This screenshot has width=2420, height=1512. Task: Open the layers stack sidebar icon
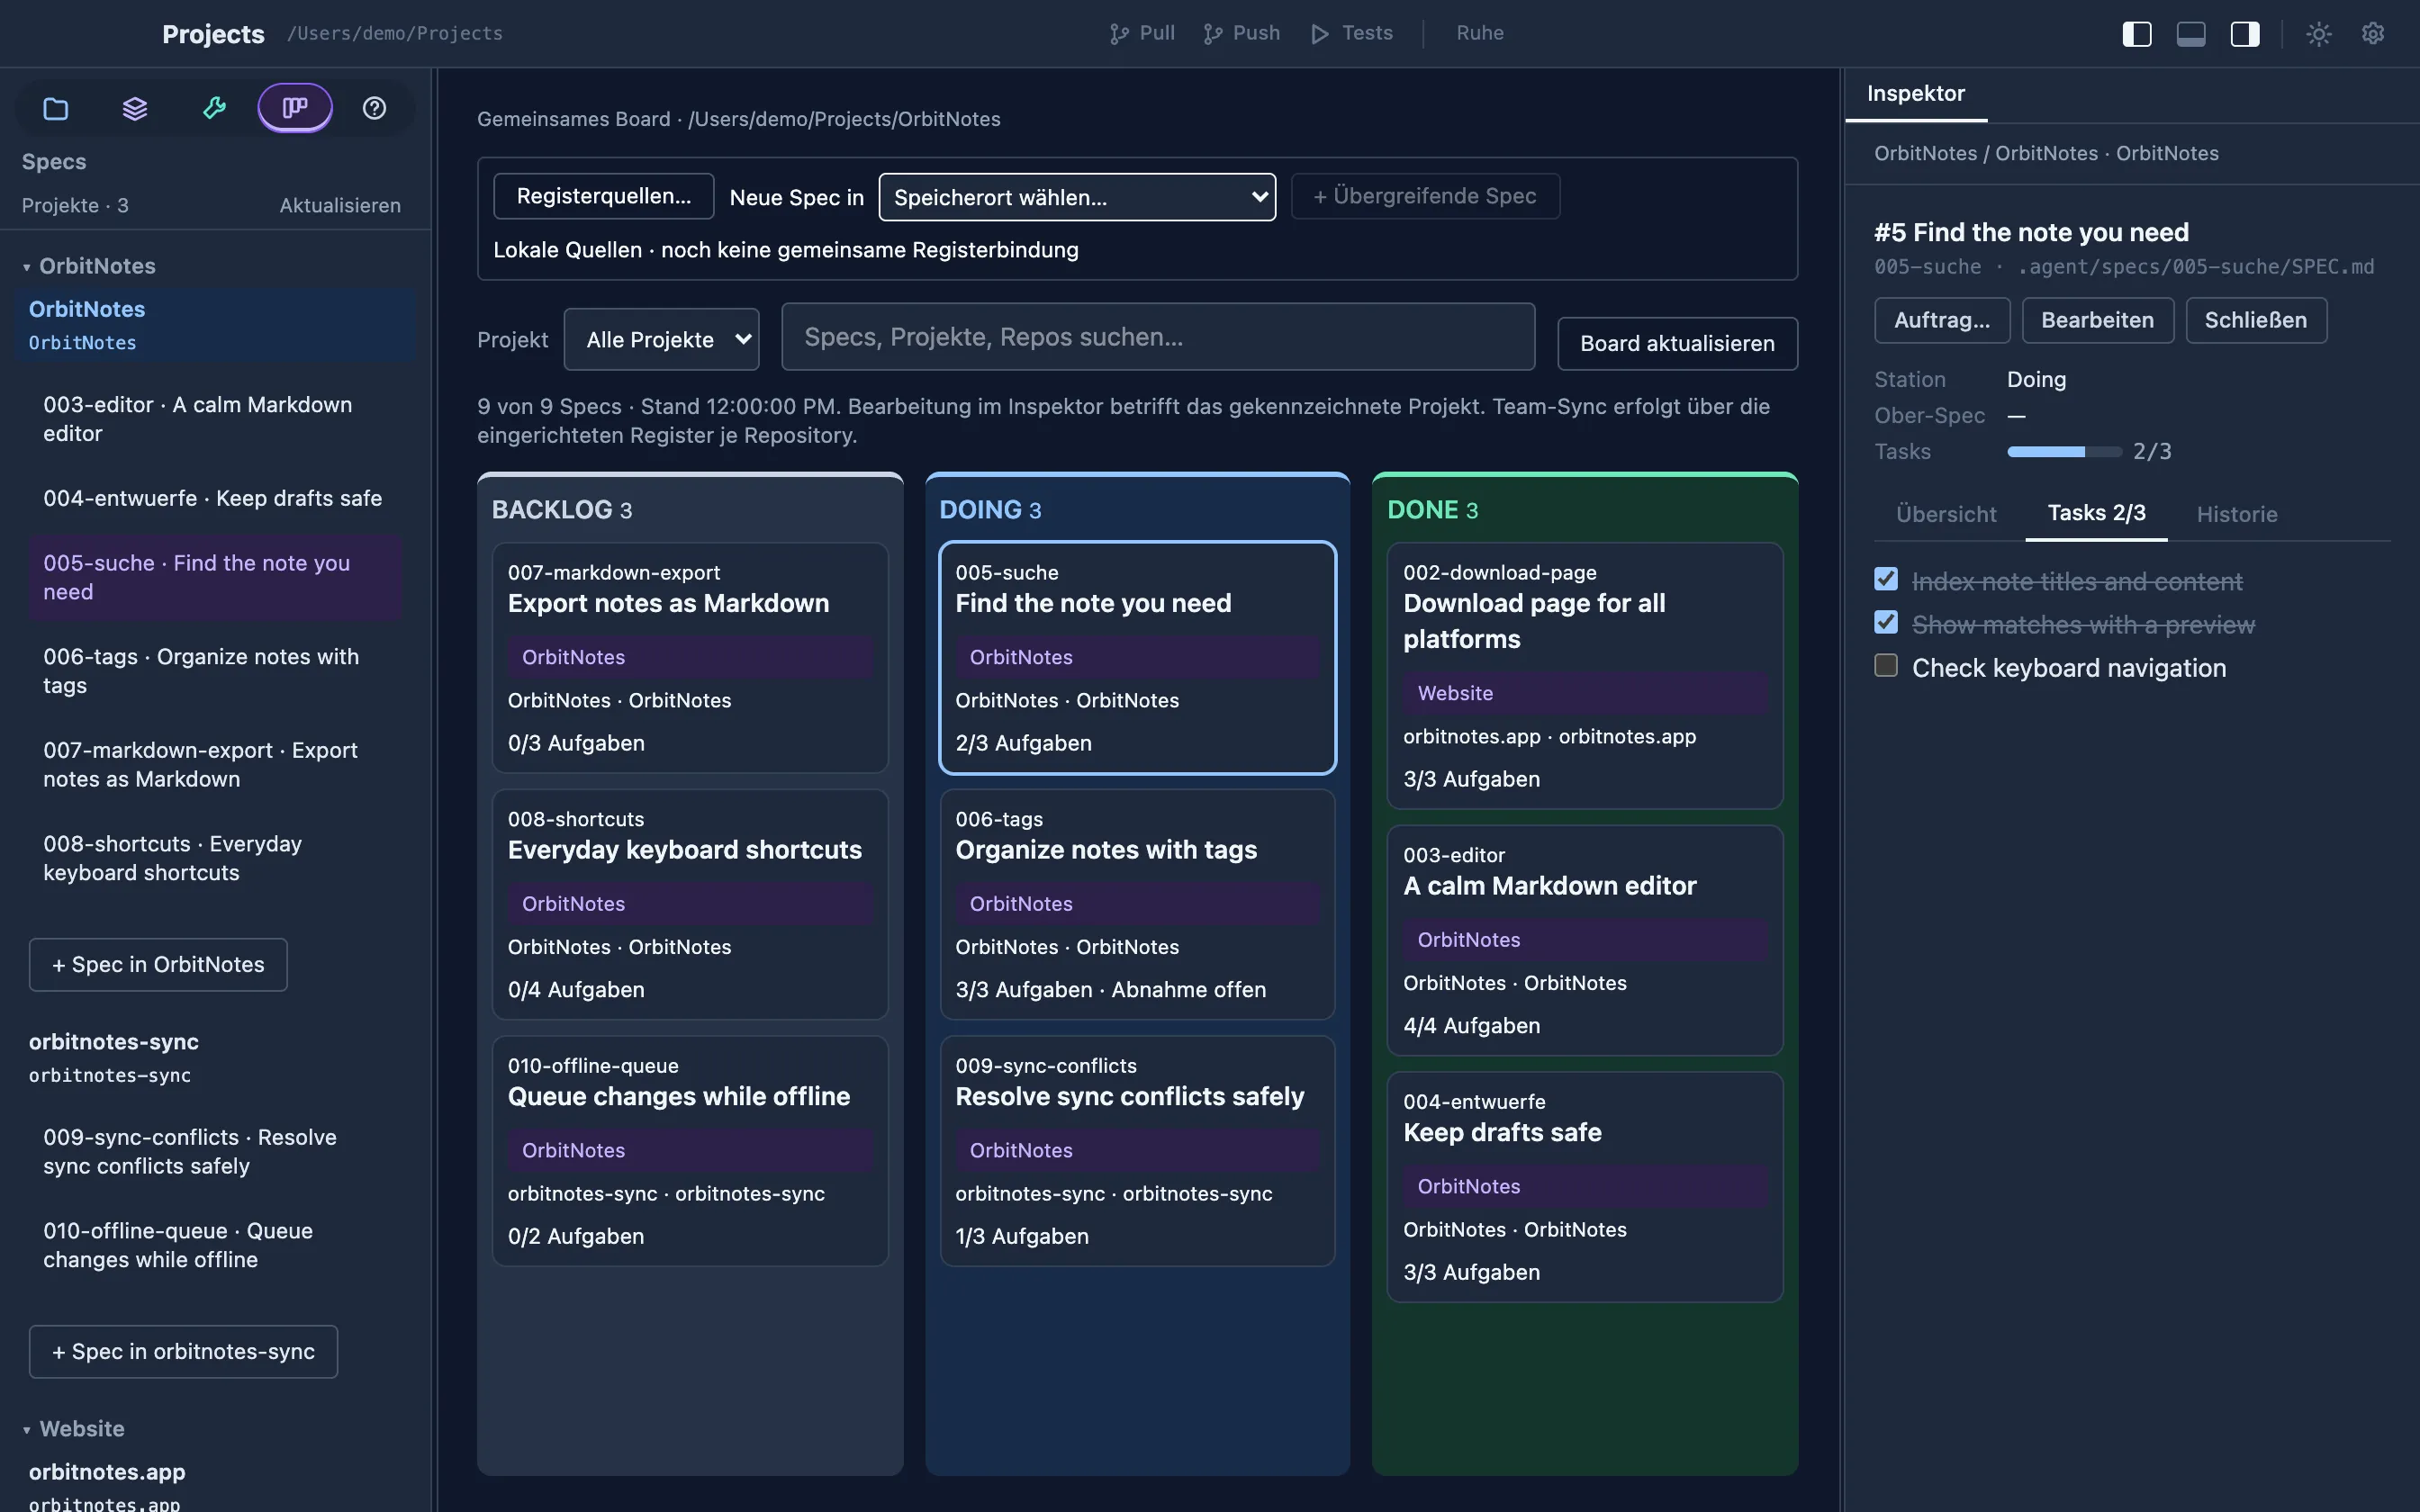[135, 108]
